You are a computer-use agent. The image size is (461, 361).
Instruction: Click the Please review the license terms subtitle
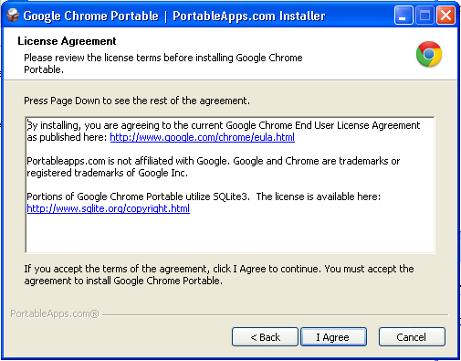tap(163, 63)
